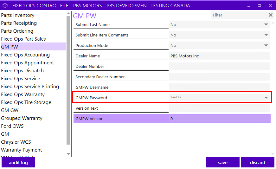Expand the Production Mode dropdown
This screenshot has width=276, height=169.
pyautogui.click(x=266, y=45)
